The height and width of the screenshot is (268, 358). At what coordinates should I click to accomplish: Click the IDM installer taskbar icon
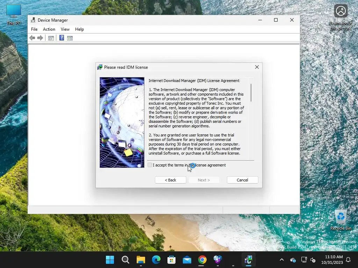tap(249, 260)
